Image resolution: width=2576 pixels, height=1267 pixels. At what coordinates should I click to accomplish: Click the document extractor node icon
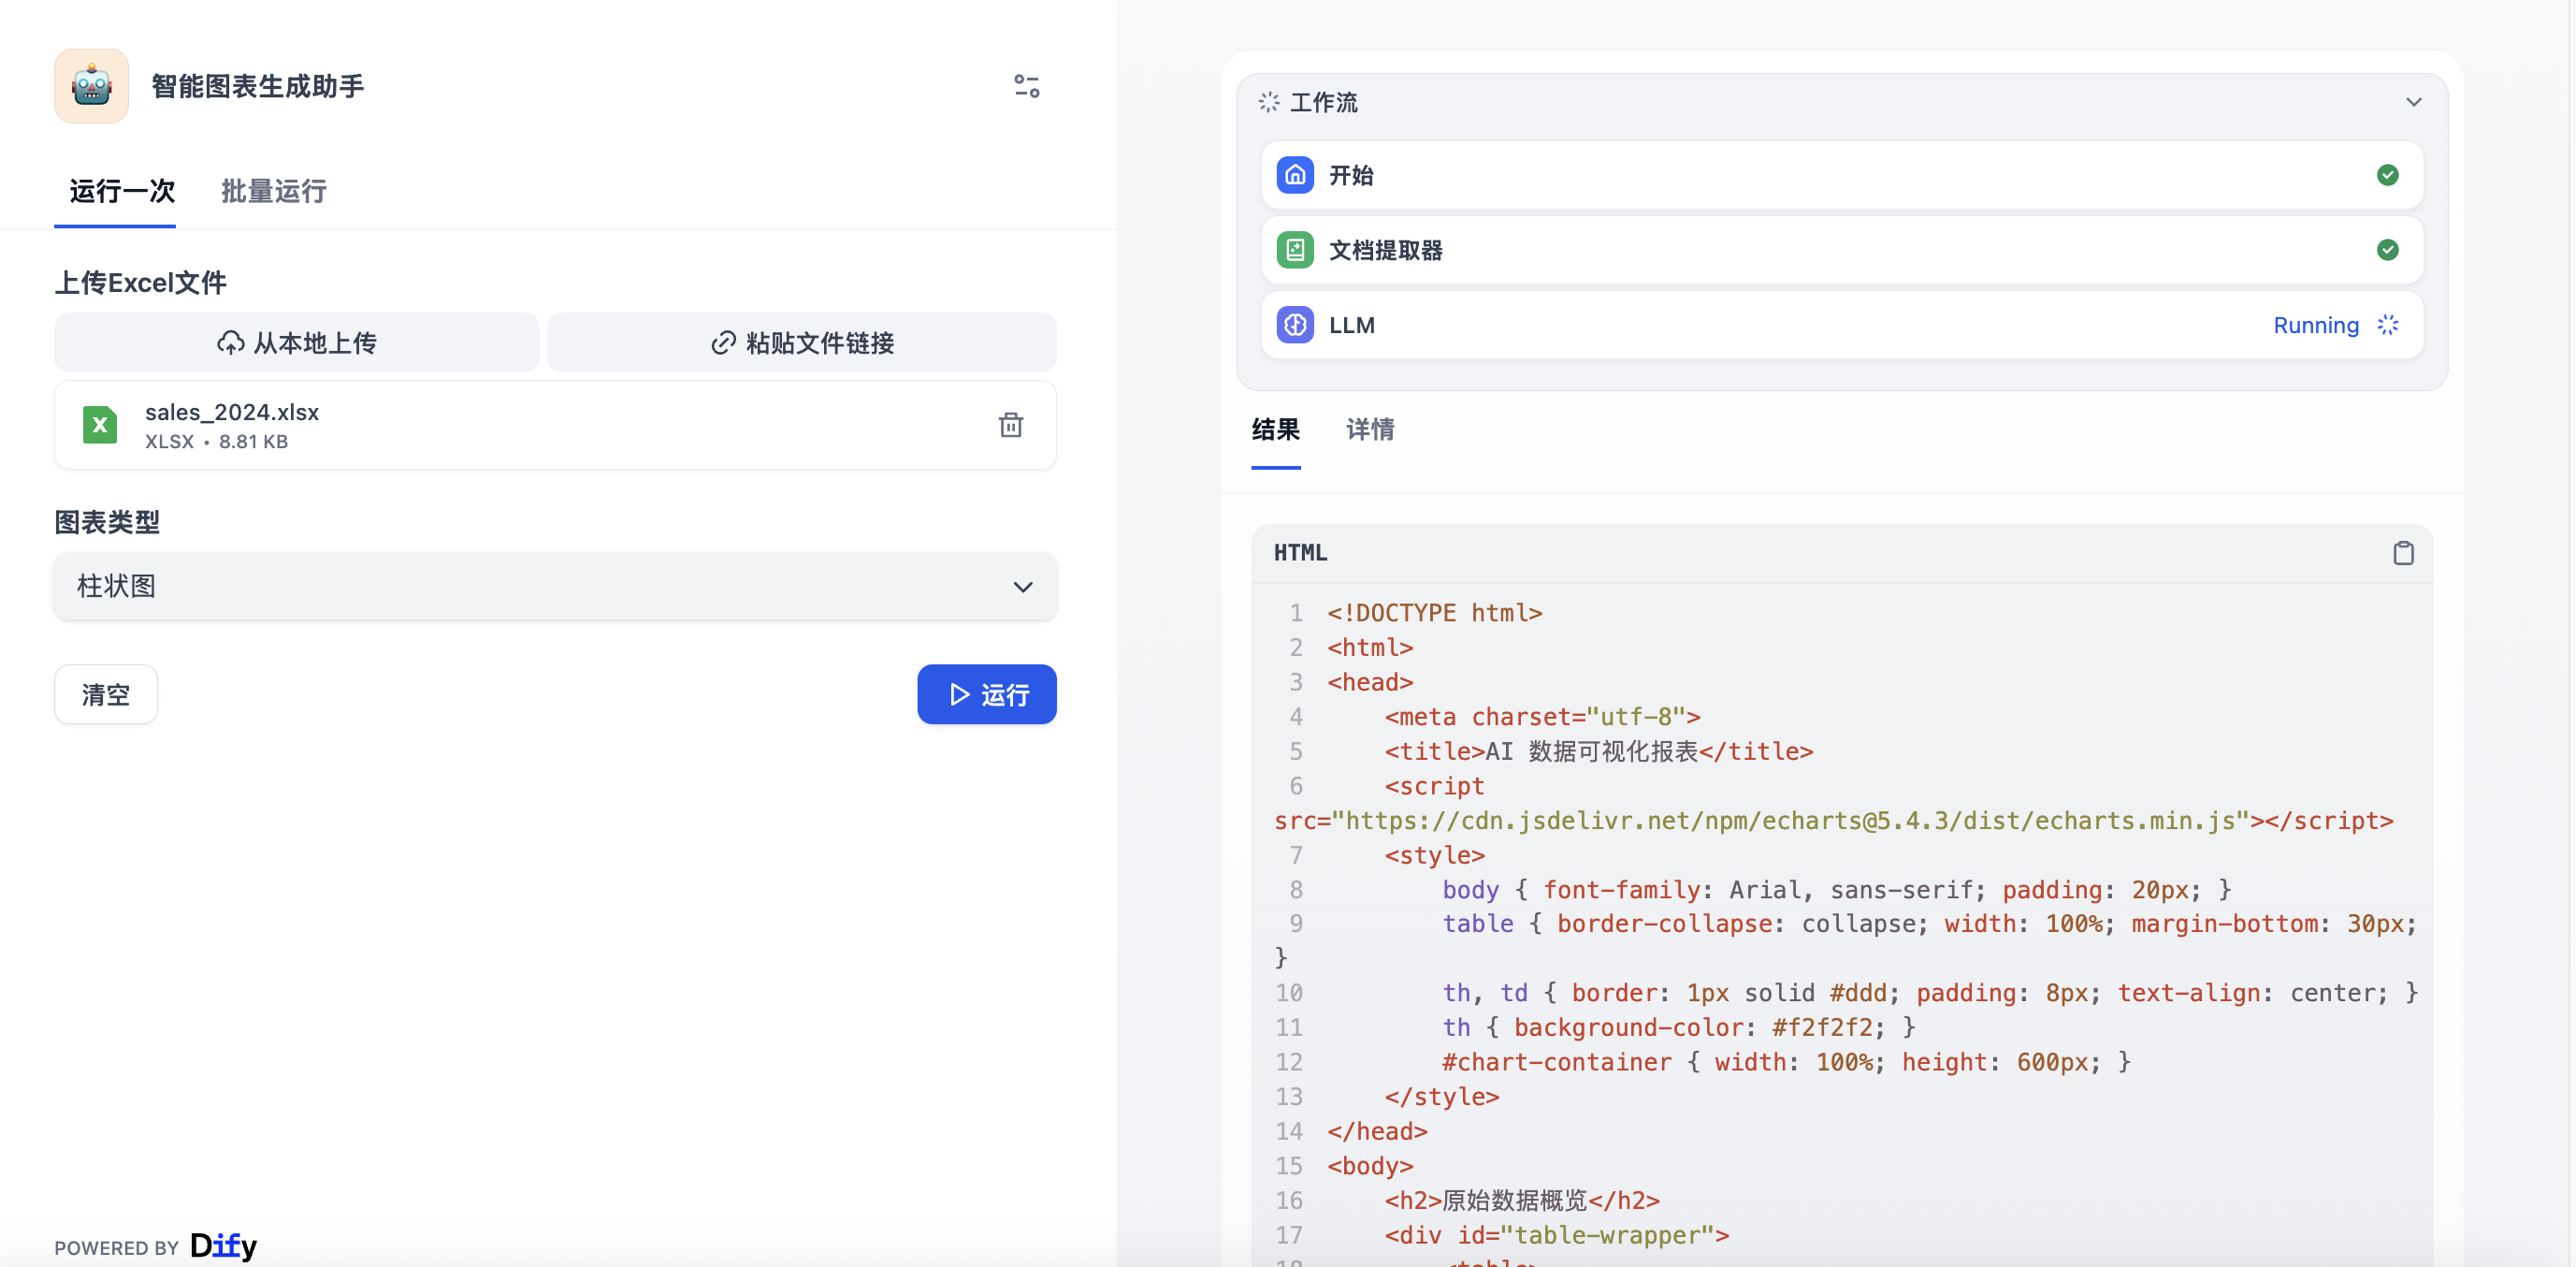point(1295,250)
